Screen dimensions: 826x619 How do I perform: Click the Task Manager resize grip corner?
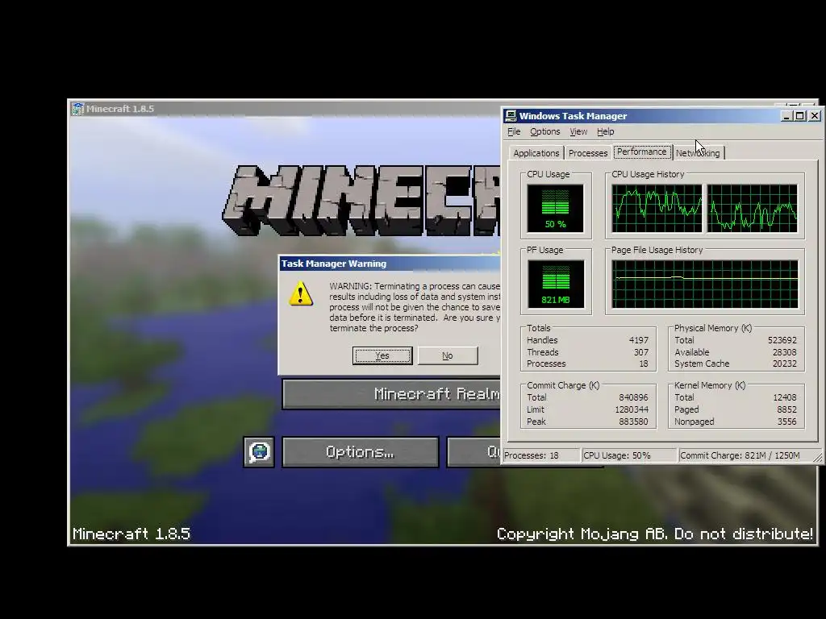click(818, 458)
